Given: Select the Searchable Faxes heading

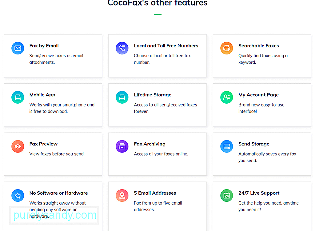Looking at the screenshot, I should [258, 46].
